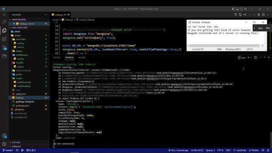Collapse the models folder

click(x=29, y=62)
